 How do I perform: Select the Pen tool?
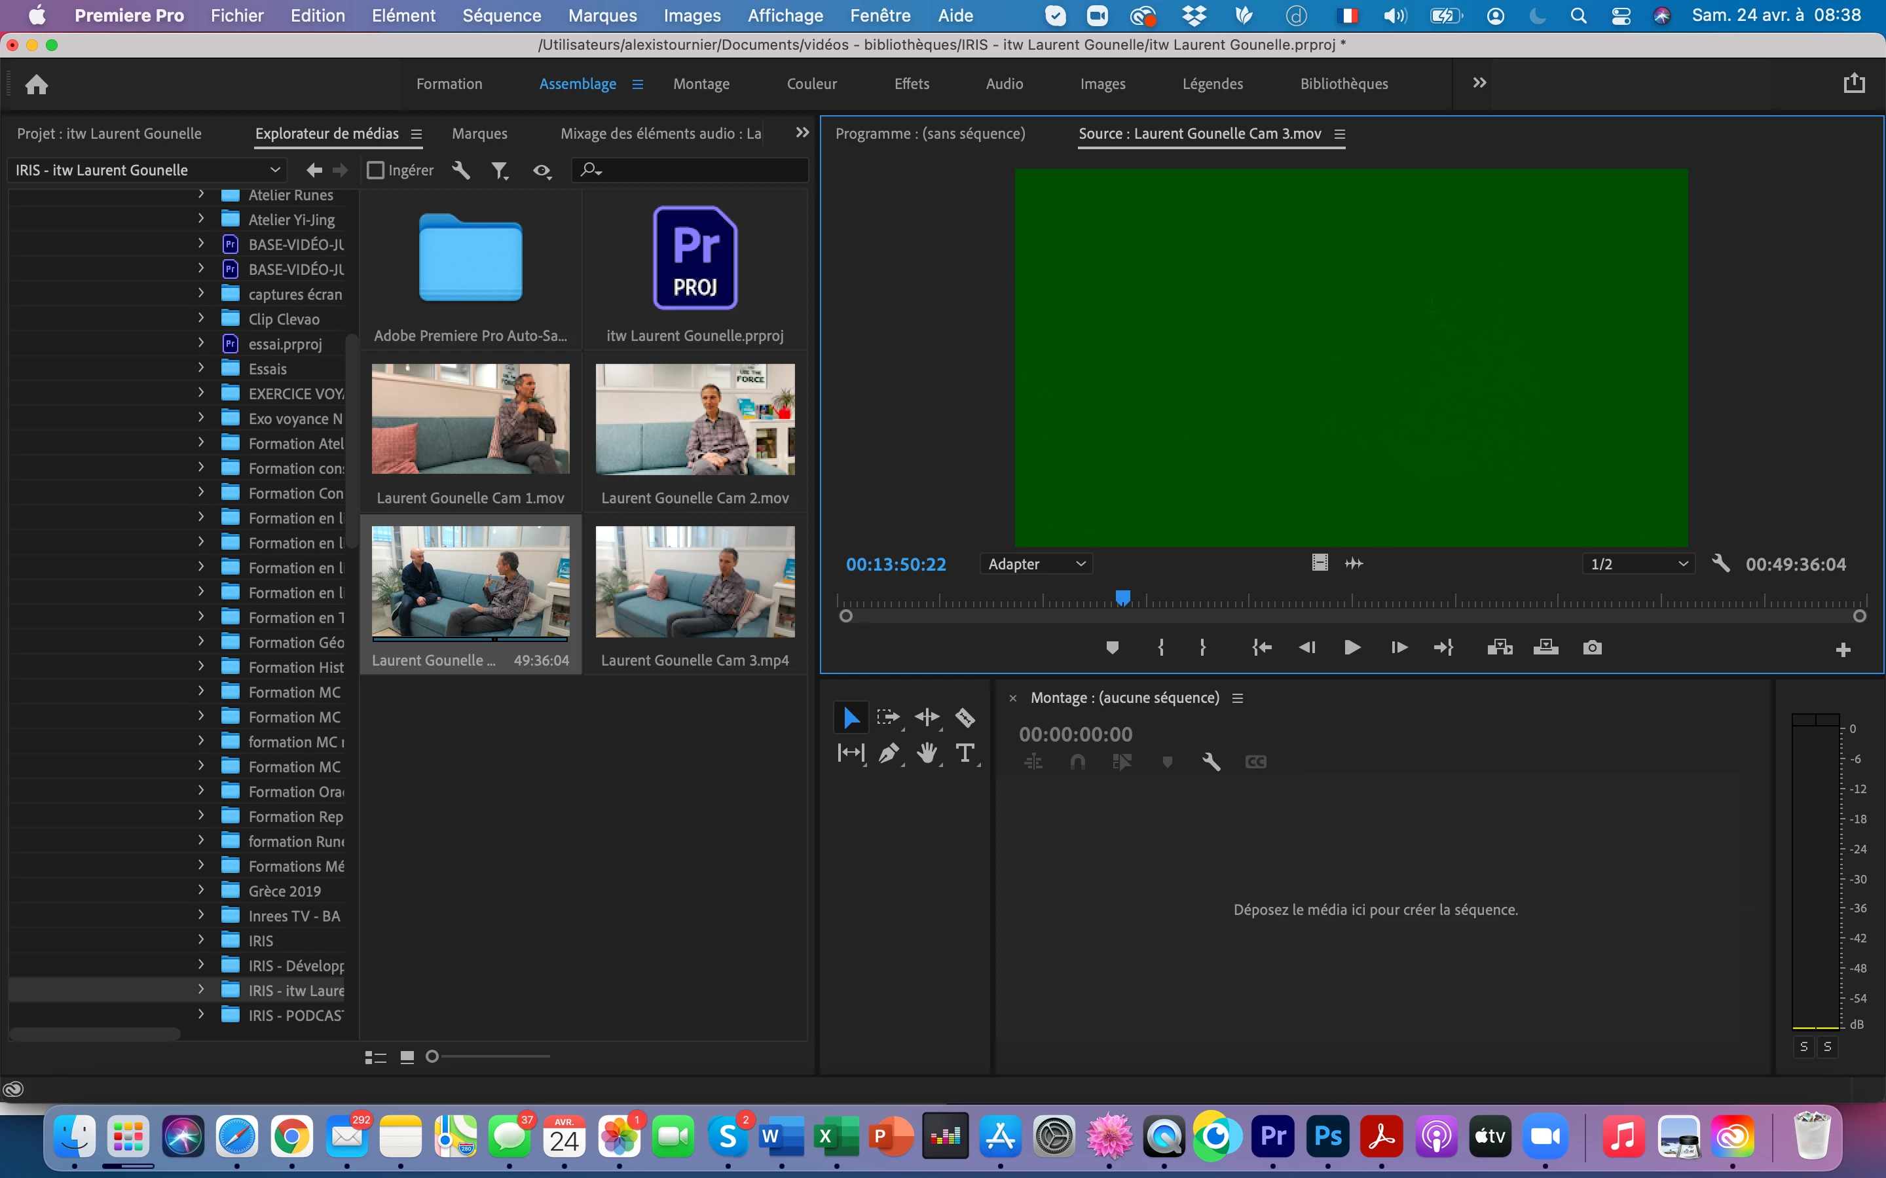(x=889, y=753)
